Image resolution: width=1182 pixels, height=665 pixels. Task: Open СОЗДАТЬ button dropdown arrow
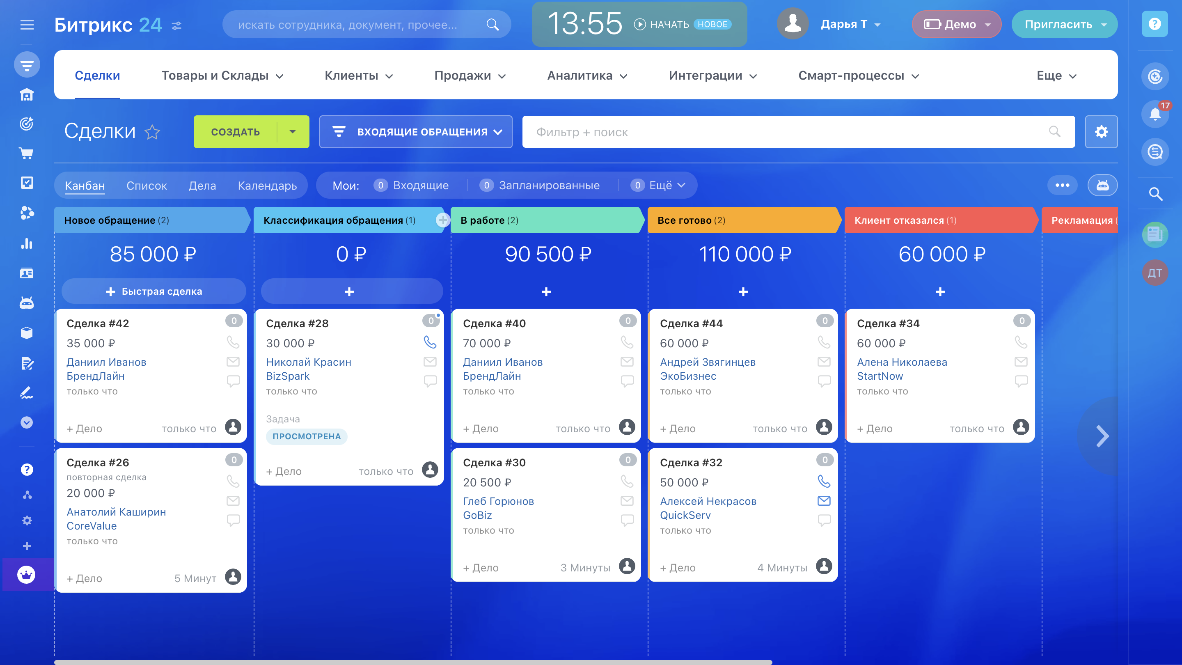coord(293,132)
